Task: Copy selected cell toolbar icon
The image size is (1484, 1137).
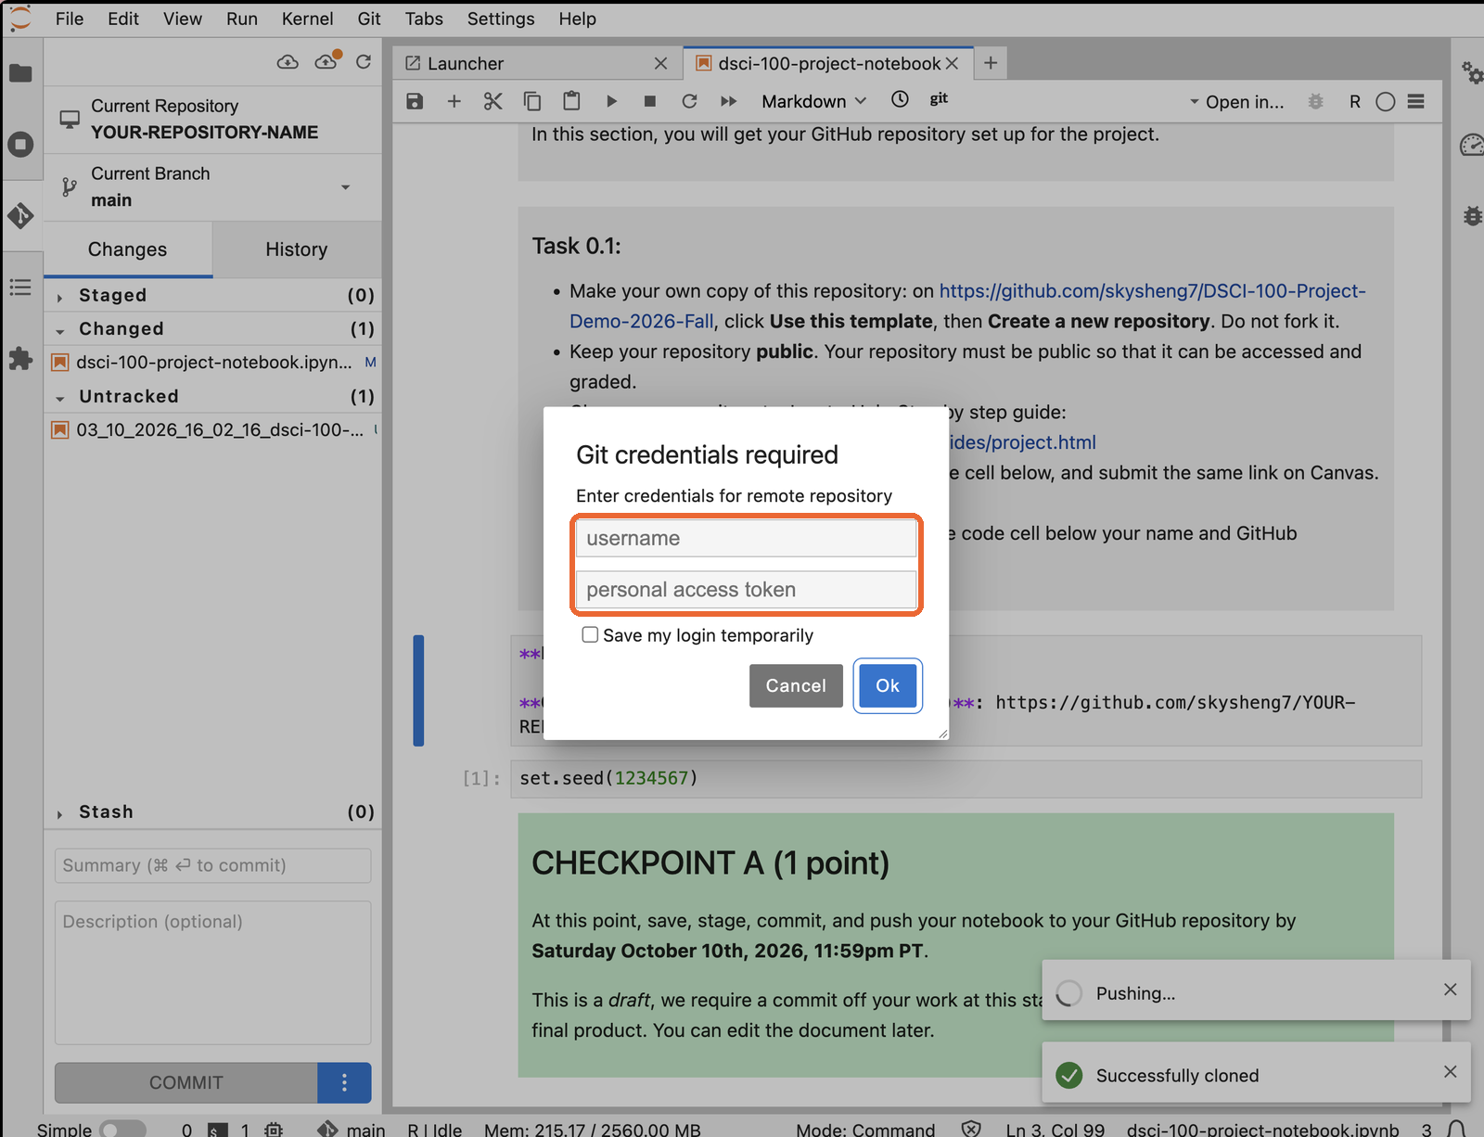Action: tap(532, 101)
